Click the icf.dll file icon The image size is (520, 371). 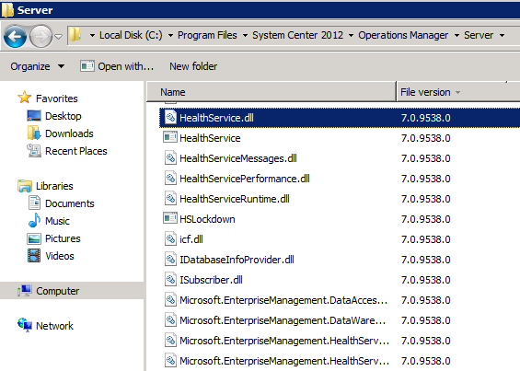click(170, 238)
